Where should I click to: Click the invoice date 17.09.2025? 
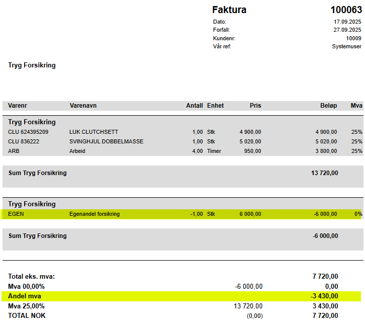pos(347,22)
